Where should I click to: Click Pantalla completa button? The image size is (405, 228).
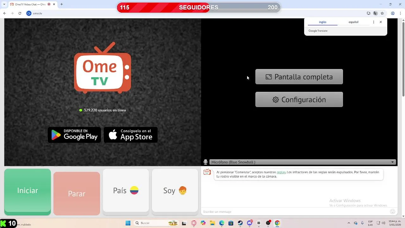[299, 77]
